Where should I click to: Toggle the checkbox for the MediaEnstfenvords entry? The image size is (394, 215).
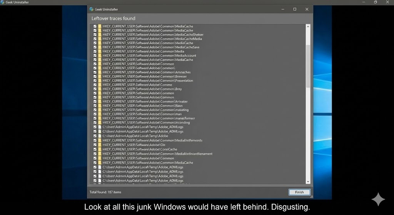click(x=95, y=140)
